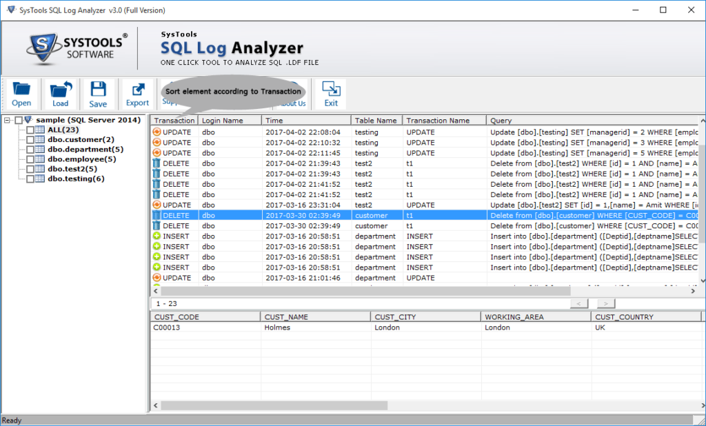
Task: Click the UPDATE icon in 23:31:04 test2 row
Action: coord(157,205)
